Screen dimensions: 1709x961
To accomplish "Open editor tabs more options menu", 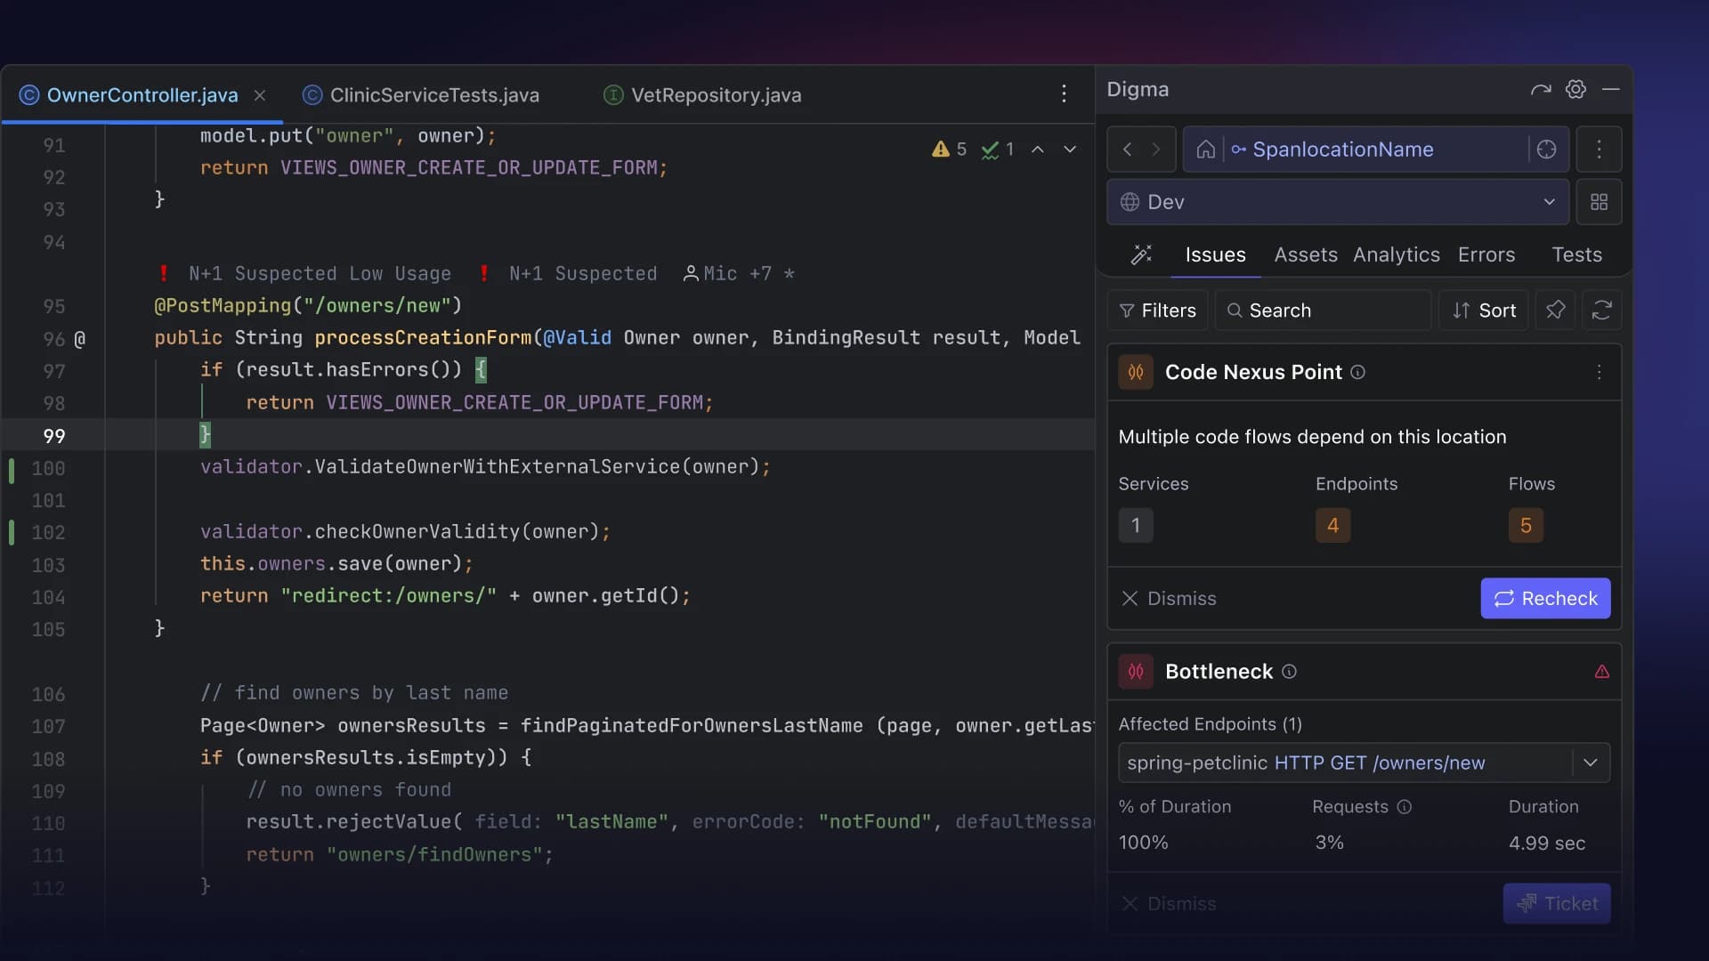I will [x=1064, y=94].
